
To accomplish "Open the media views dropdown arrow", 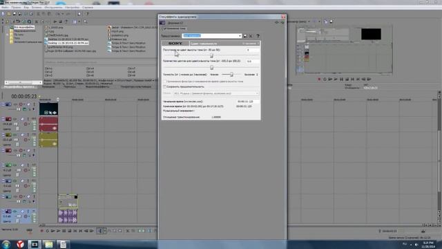I will coord(79,21).
